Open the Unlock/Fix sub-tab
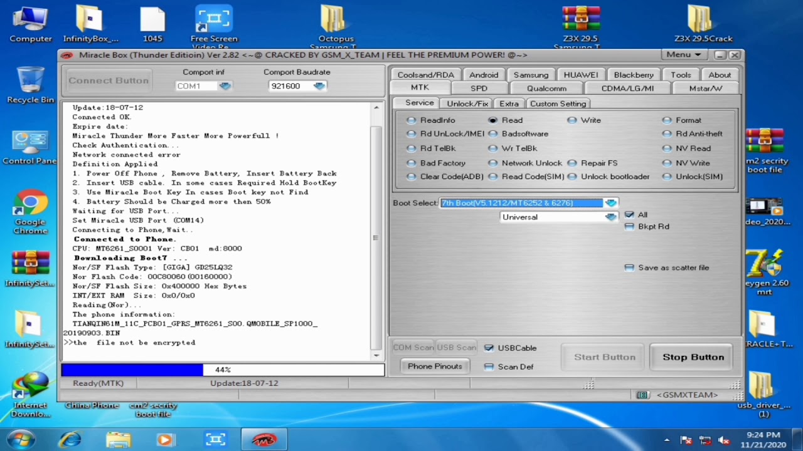 coord(467,103)
